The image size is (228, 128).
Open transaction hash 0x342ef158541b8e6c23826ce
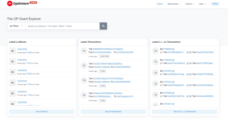click(x=108, y=64)
